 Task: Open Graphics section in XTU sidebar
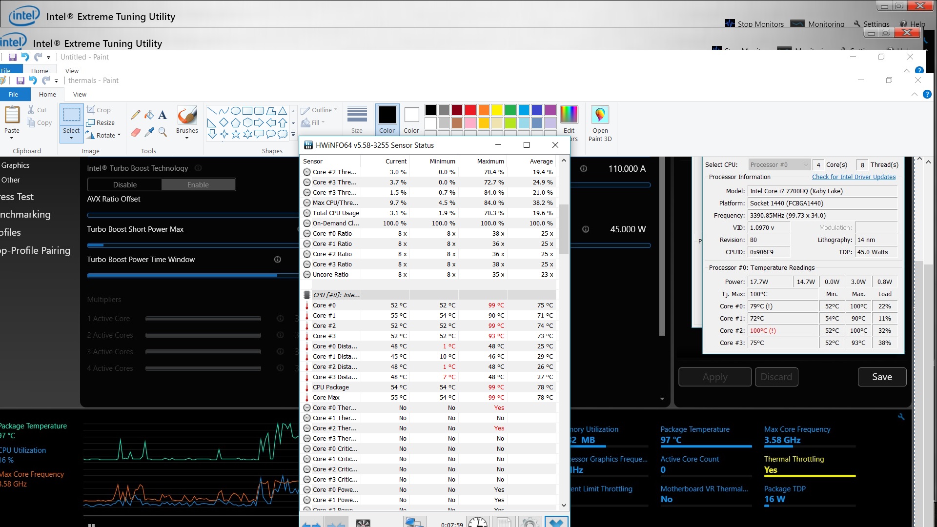coord(15,165)
